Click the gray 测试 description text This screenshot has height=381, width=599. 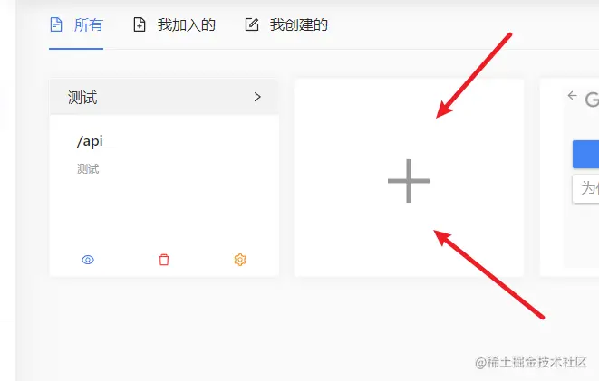click(x=88, y=169)
